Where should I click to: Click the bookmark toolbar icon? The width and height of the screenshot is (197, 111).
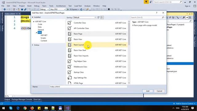(109, 9)
